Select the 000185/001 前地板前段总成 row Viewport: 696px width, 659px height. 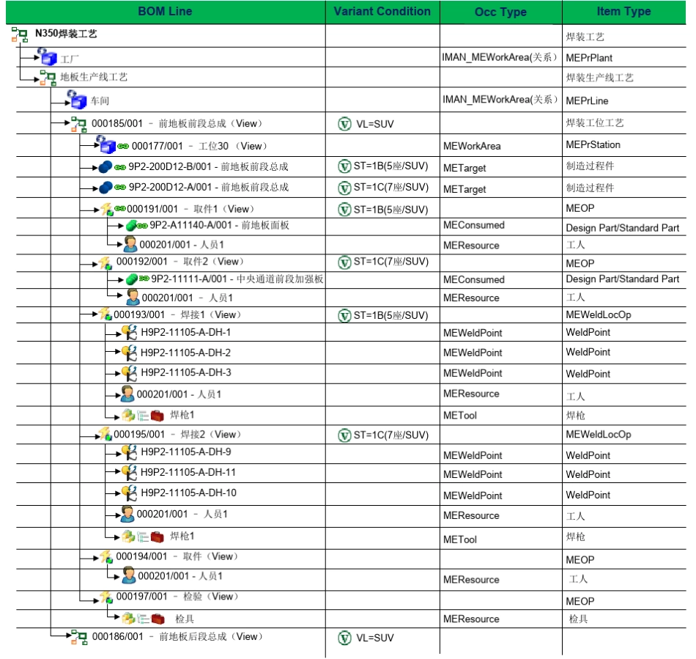point(351,123)
